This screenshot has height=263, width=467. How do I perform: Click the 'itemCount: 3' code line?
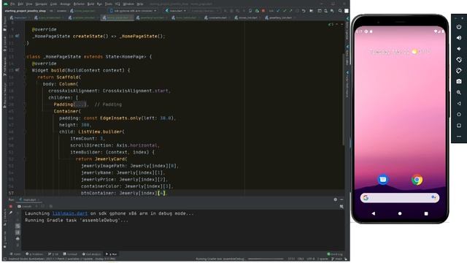click(x=88, y=138)
